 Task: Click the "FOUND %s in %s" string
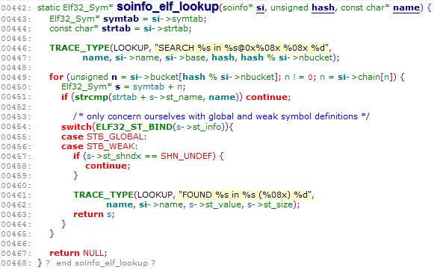[x=245, y=195]
